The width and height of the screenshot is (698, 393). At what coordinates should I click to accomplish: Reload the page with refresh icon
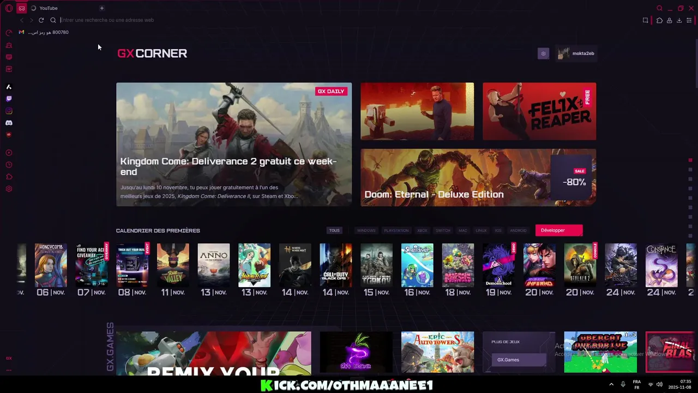(41, 20)
